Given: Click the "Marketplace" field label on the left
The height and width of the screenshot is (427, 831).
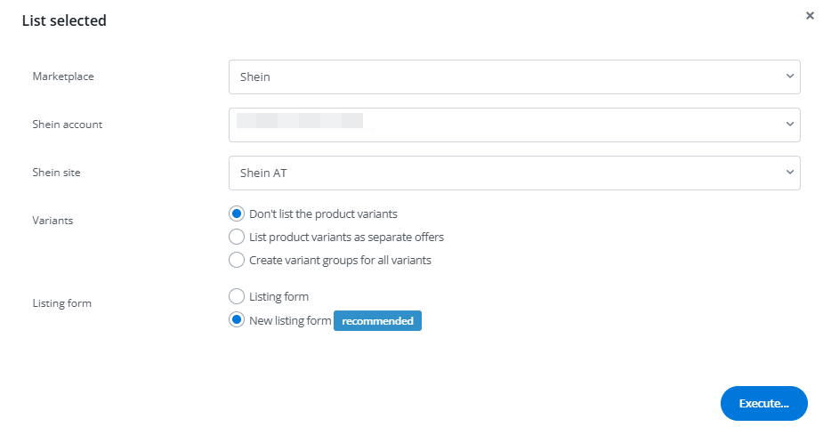Looking at the screenshot, I should 63,77.
